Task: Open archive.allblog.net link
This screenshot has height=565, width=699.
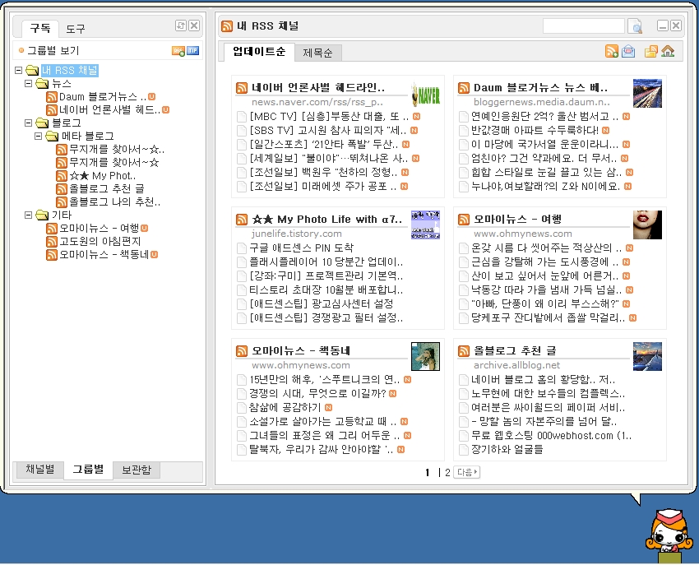Action: click(516, 365)
